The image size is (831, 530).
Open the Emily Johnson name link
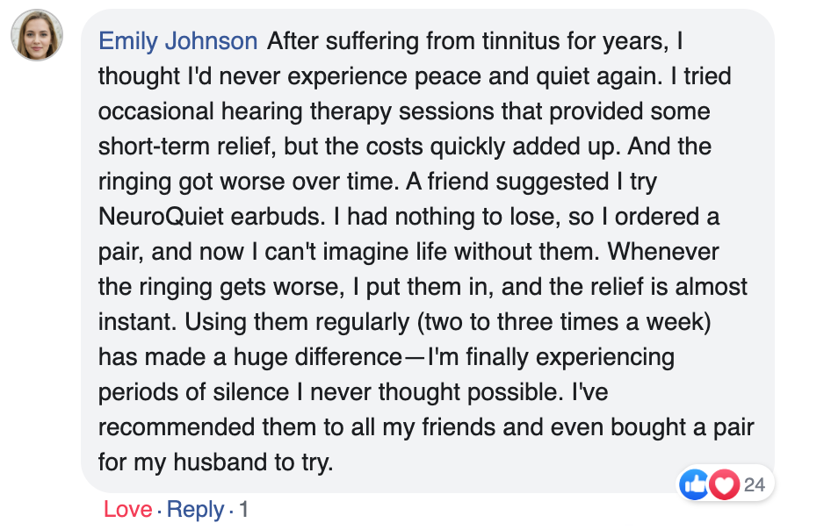pos(177,41)
